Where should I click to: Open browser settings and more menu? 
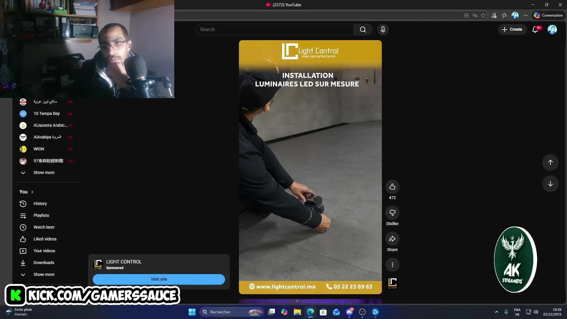point(525,16)
